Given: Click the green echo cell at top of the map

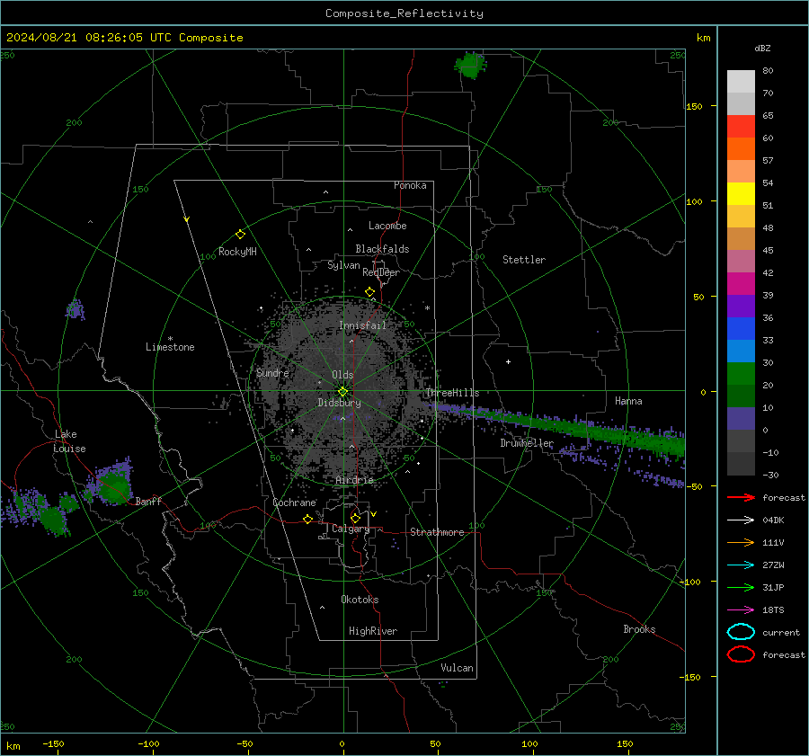Looking at the screenshot, I should (470, 65).
